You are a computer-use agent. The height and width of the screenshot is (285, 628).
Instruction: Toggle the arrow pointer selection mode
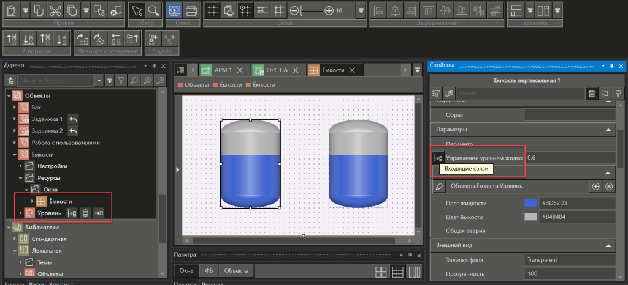click(137, 10)
